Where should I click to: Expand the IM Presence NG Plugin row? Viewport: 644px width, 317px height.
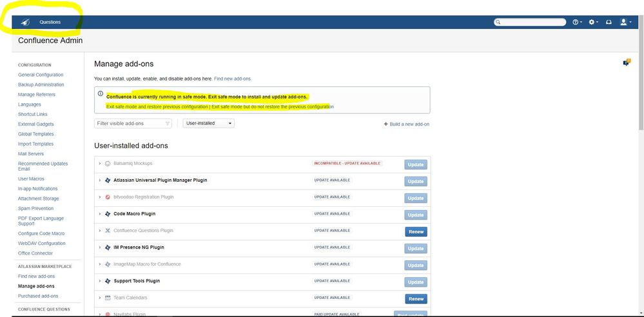[99, 247]
